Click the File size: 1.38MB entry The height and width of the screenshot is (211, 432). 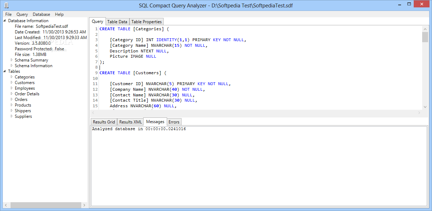[31, 55]
